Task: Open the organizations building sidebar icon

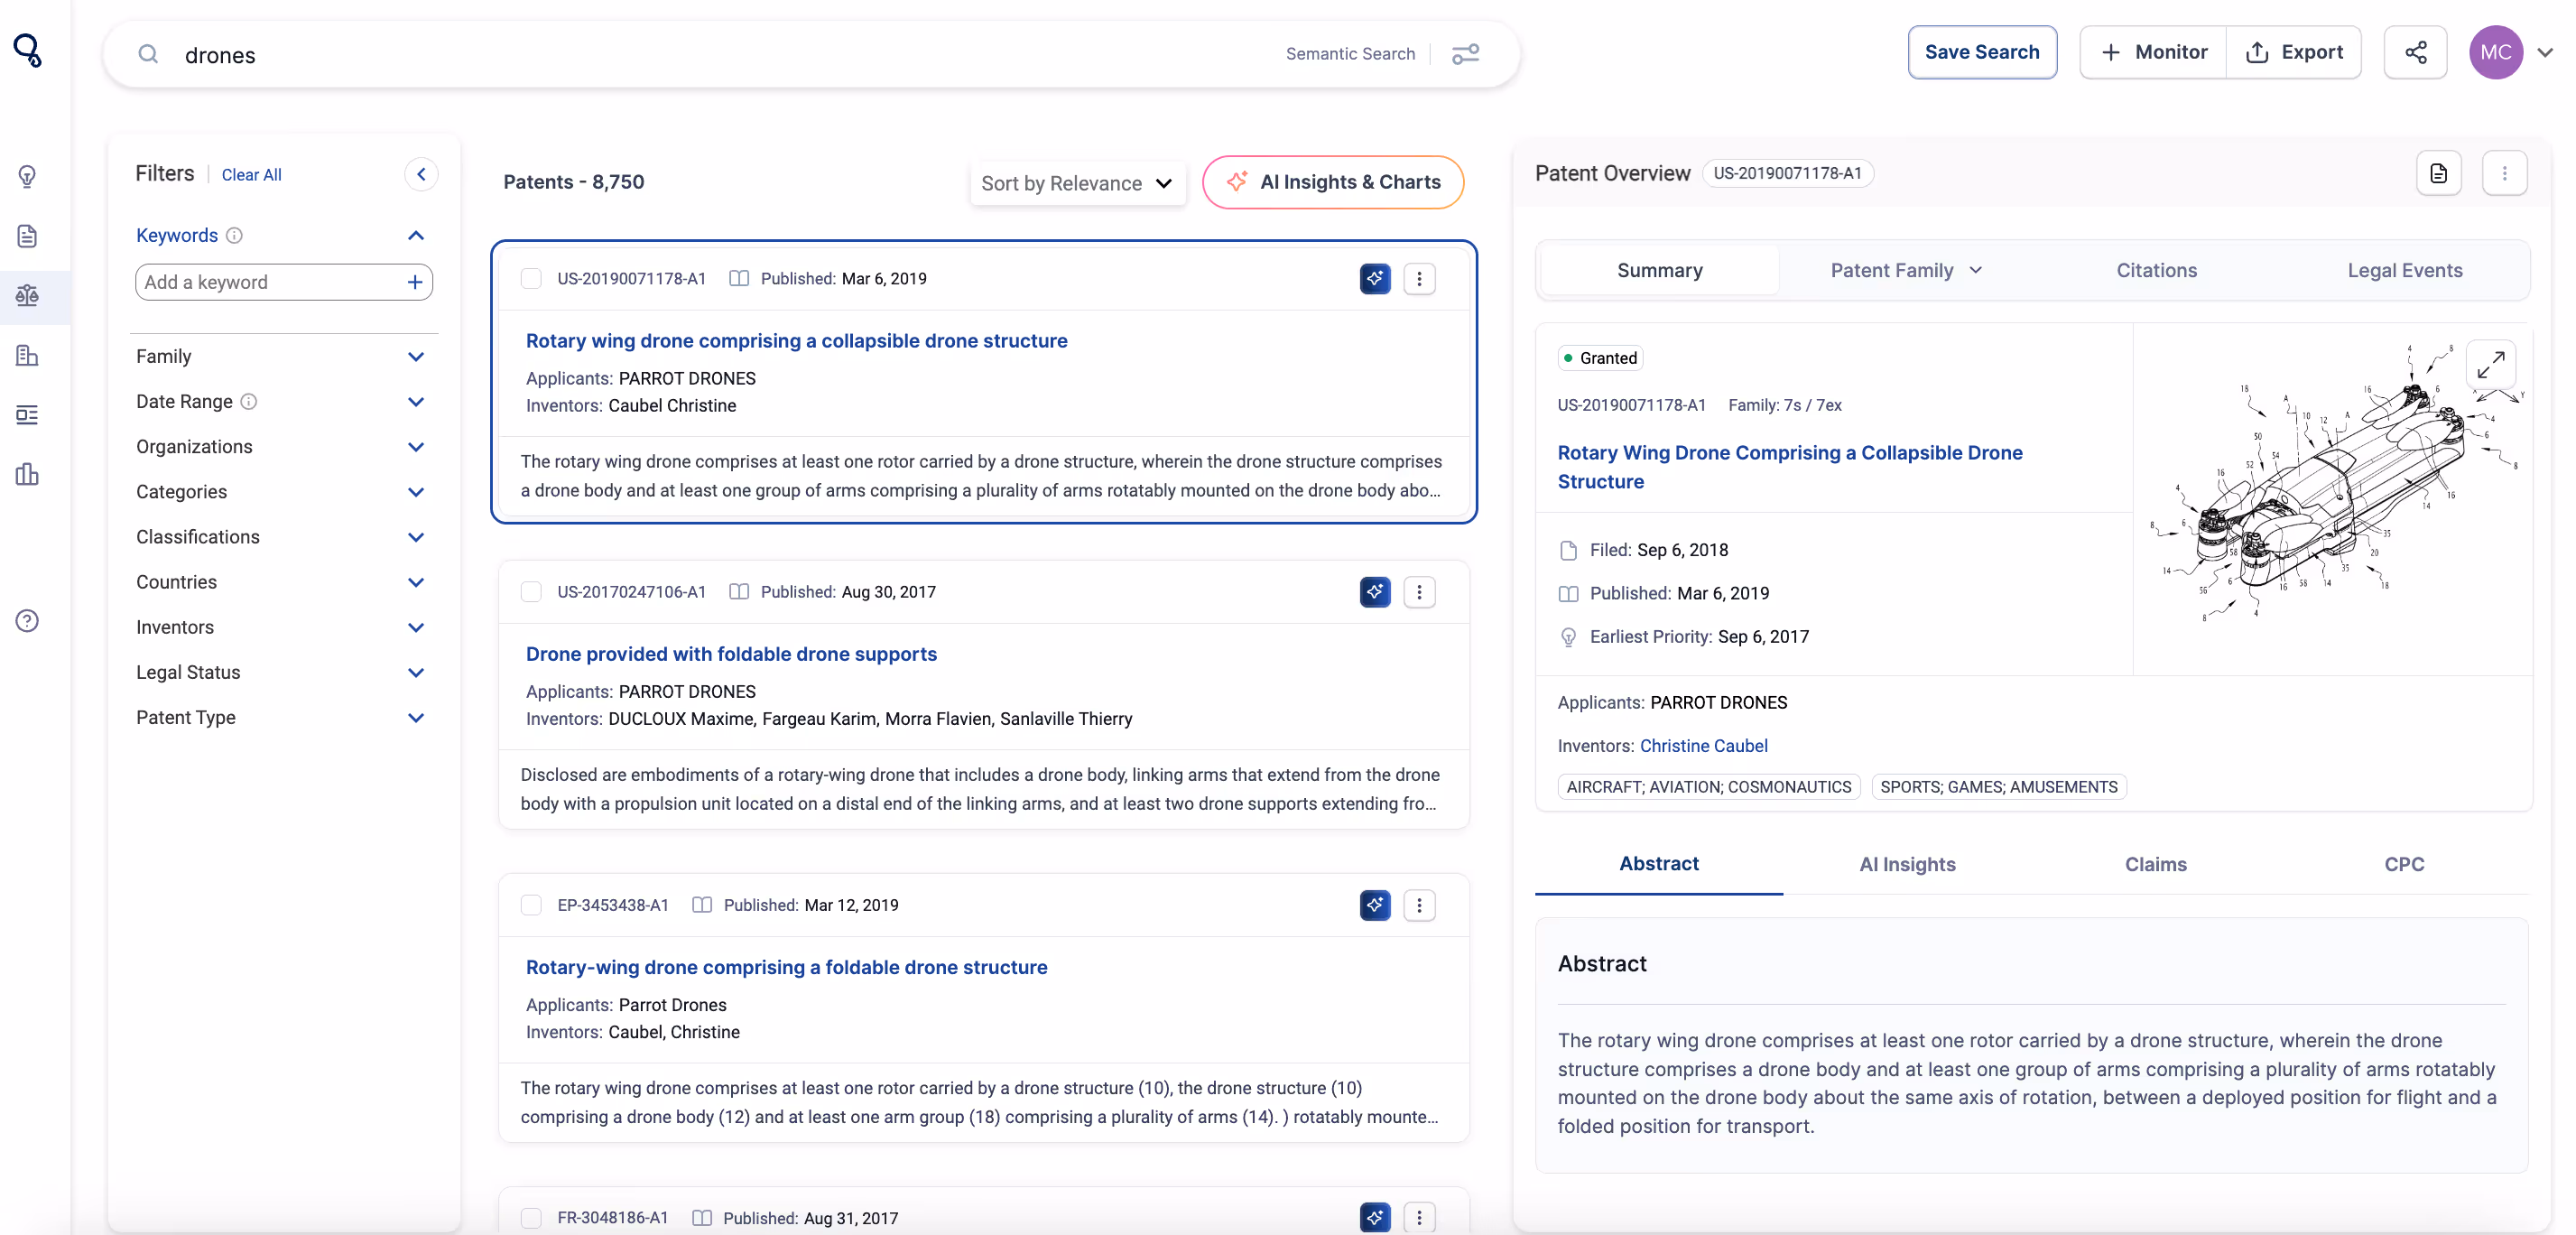Action: [x=27, y=355]
